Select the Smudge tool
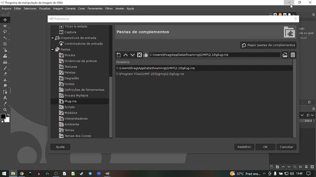Screen dimensions: 316x177 (x=5, y=86)
